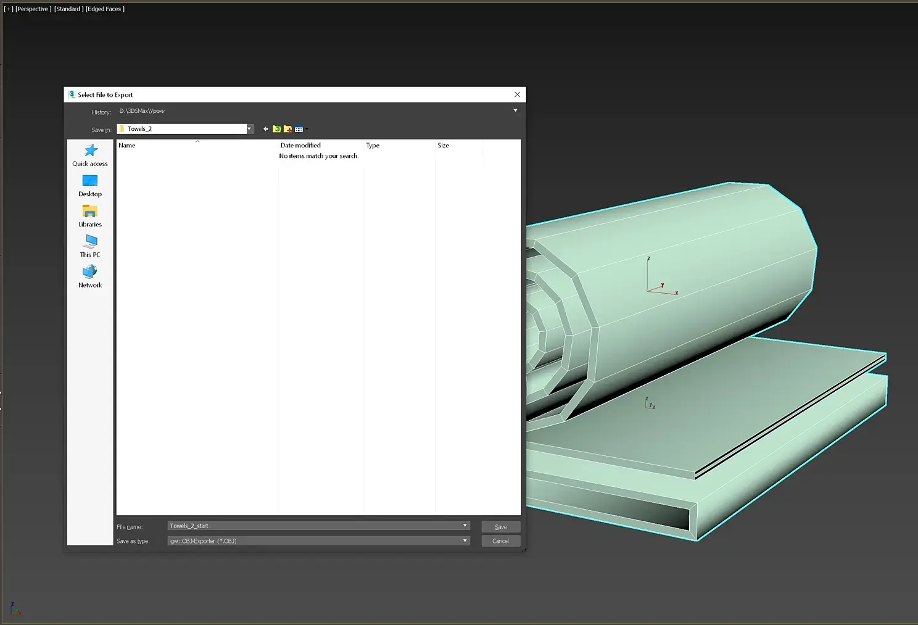This screenshot has height=625, width=918.
Task: Sort files by Date modified column
Action: tap(321, 146)
